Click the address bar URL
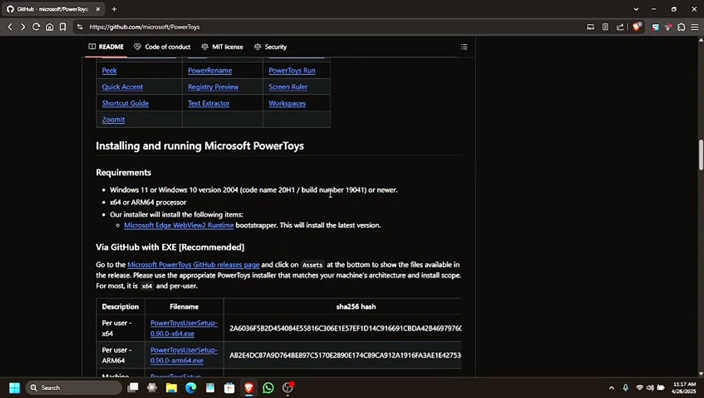The height and width of the screenshot is (398, 704). [144, 27]
